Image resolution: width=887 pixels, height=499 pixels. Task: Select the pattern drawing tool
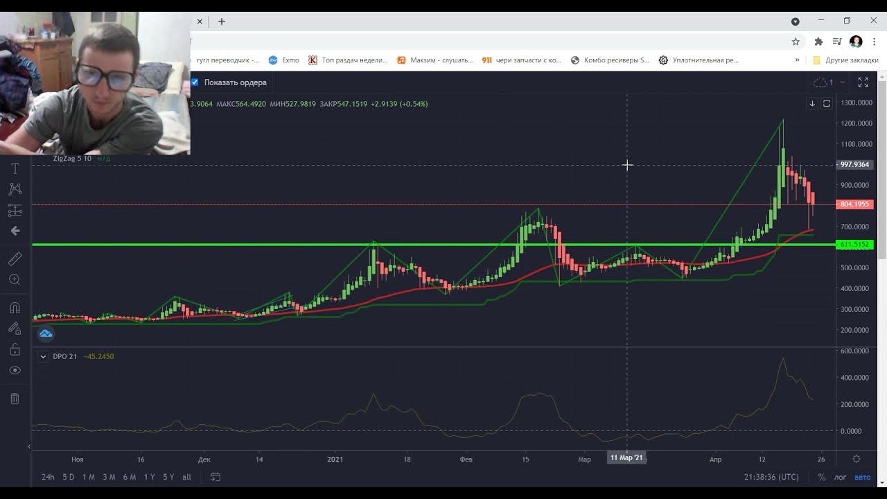[15, 189]
